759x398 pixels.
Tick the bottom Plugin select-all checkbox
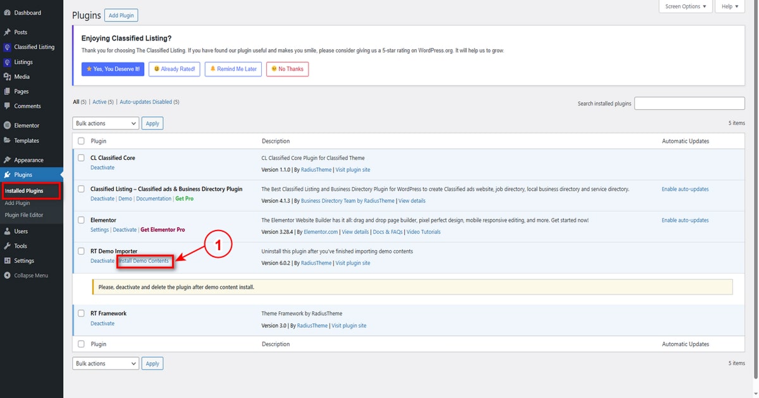pyautogui.click(x=81, y=344)
